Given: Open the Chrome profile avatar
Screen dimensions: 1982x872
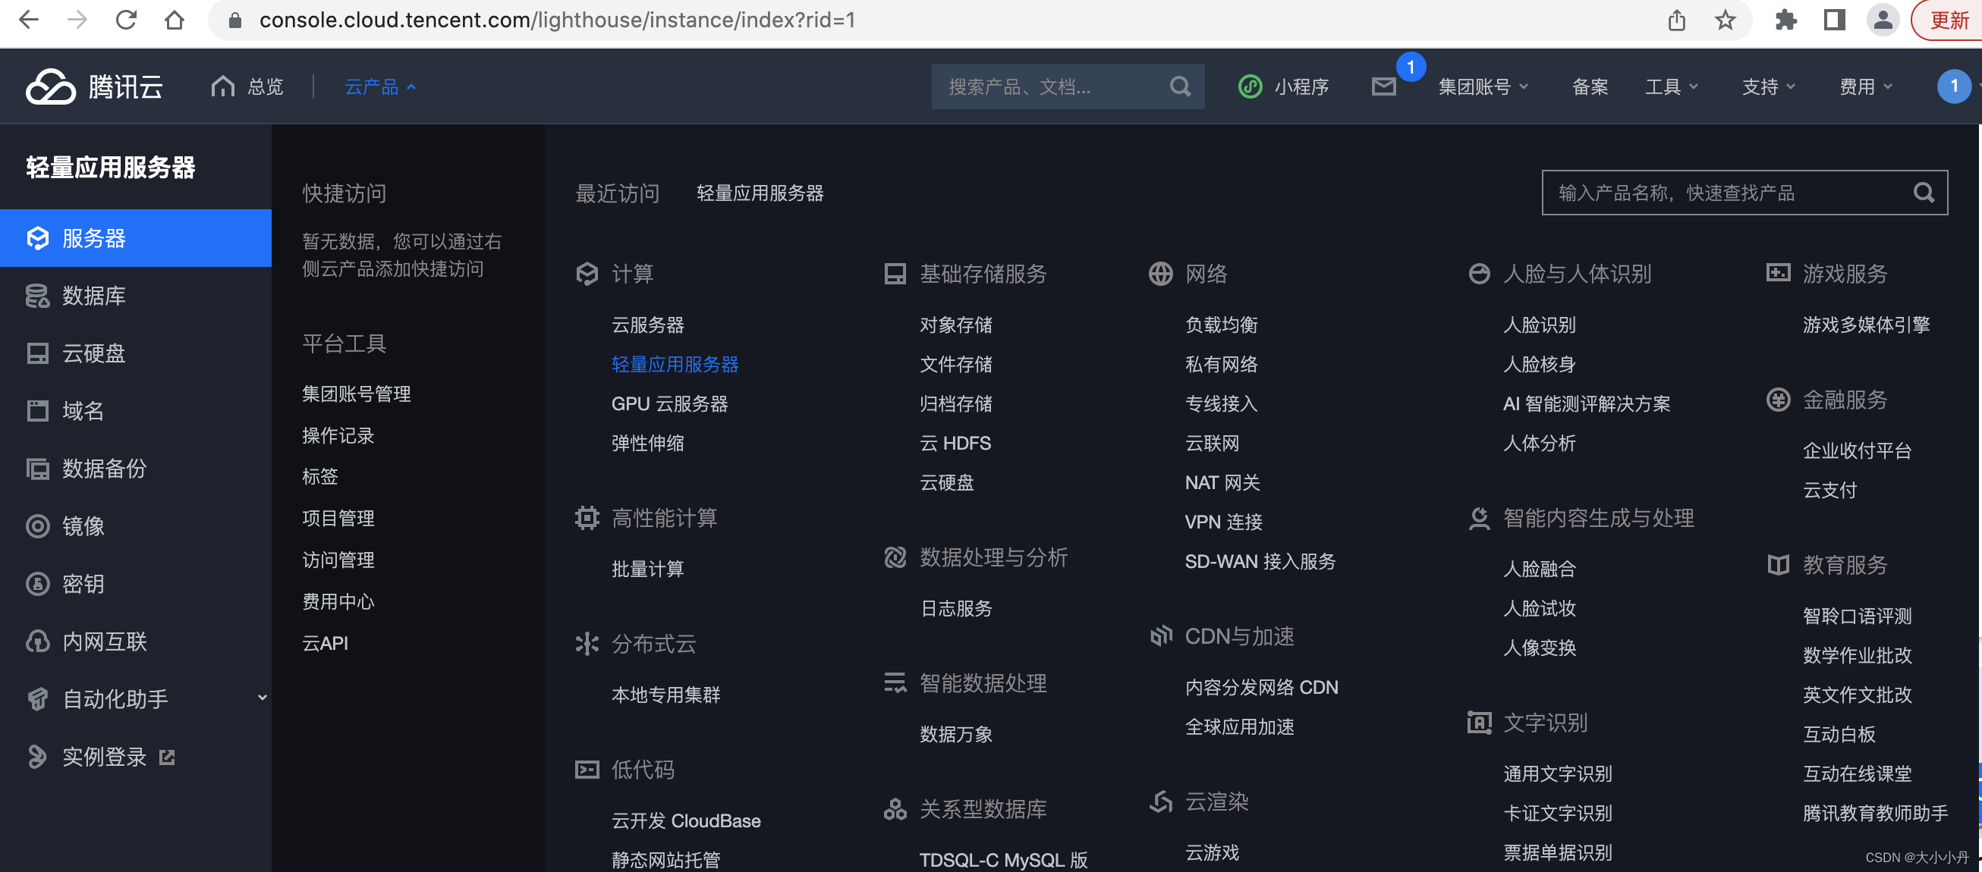Looking at the screenshot, I should pyautogui.click(x=1883, y=20).
